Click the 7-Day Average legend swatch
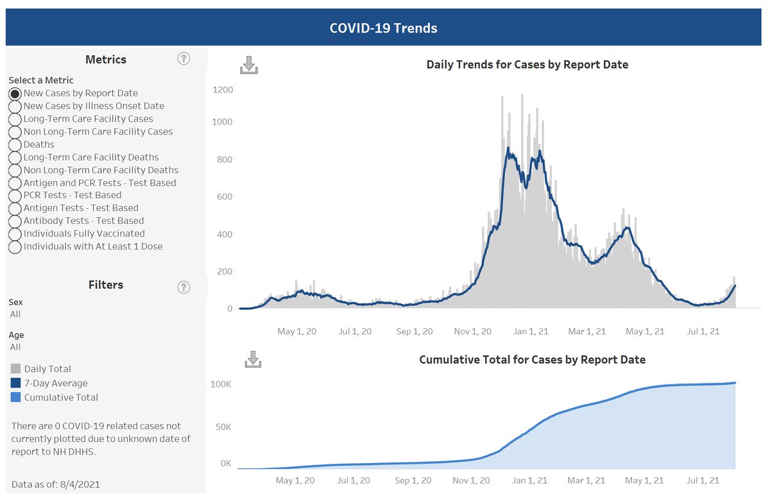The image size is (770, 499). point(16,383)
